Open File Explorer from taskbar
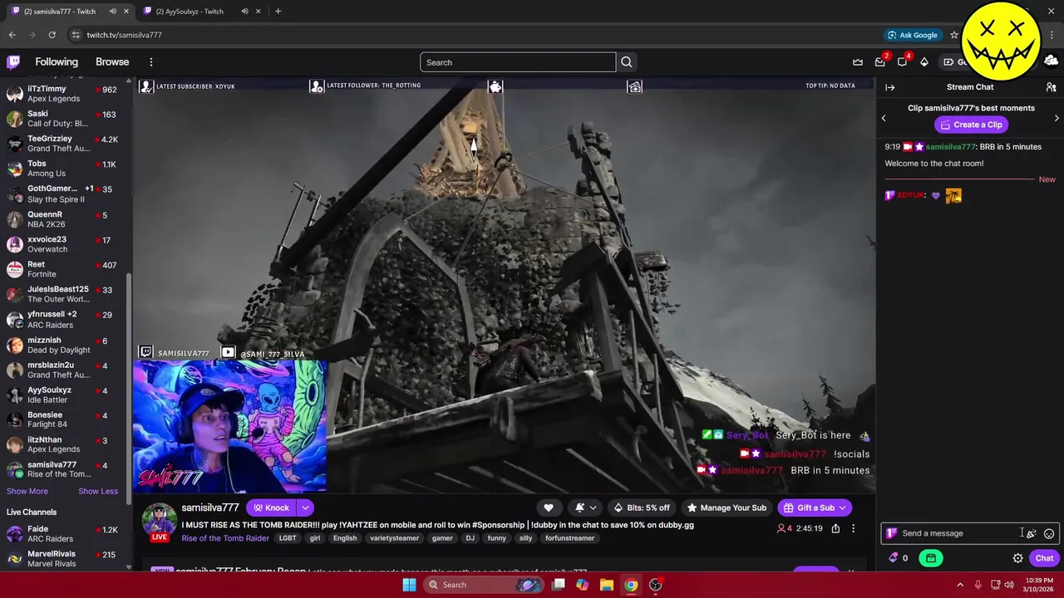This screenshot has height=598, width=1064. pos(606,585)
